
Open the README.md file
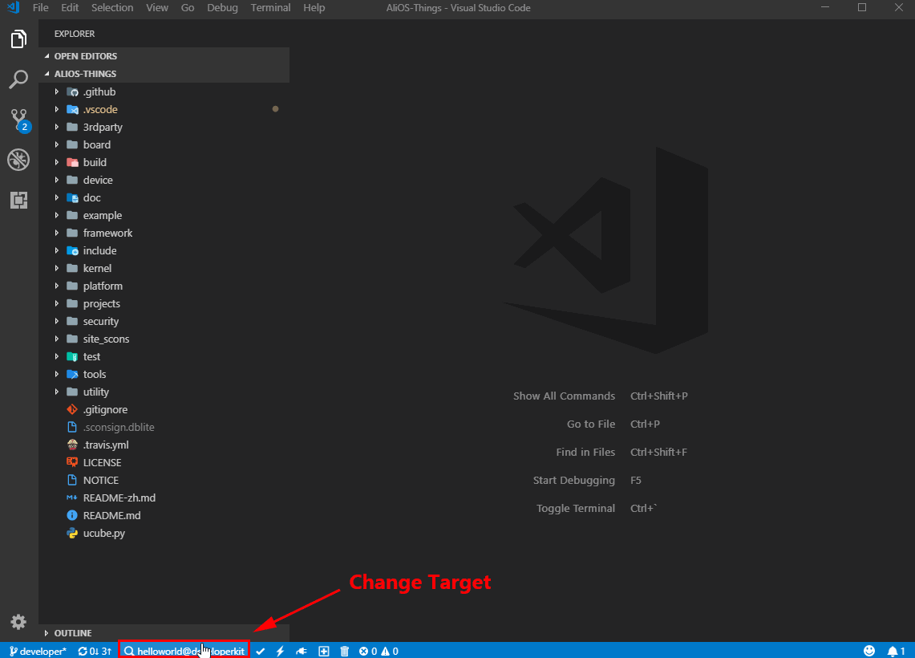[164, 515]
